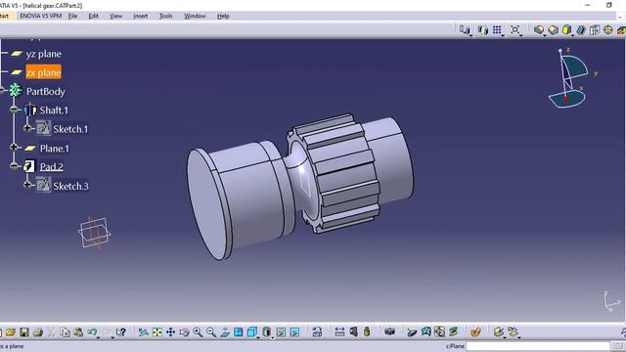
Task: Open the View menu
Action: click(x=115, y=16)
